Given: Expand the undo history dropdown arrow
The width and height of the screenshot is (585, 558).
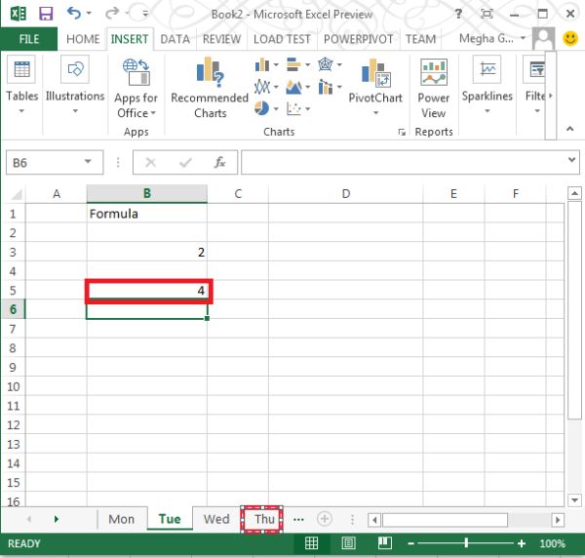Looking at the screenshot, I should (89, 13).
